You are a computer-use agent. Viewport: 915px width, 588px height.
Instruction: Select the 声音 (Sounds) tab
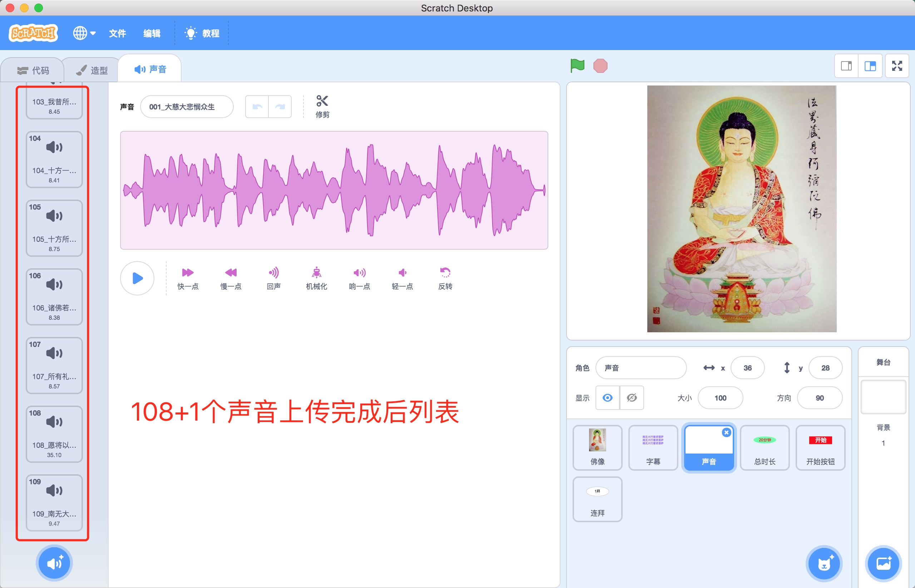coord(149,69)
